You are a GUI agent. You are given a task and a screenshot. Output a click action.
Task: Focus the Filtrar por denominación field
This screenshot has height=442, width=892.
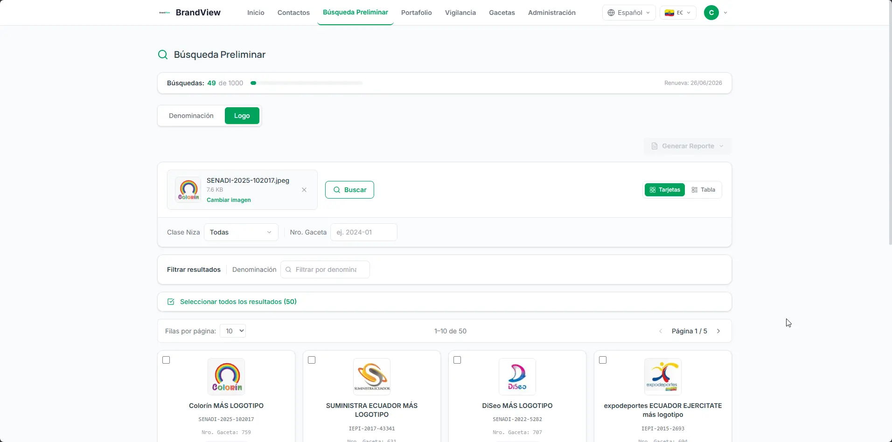point(325,269)
